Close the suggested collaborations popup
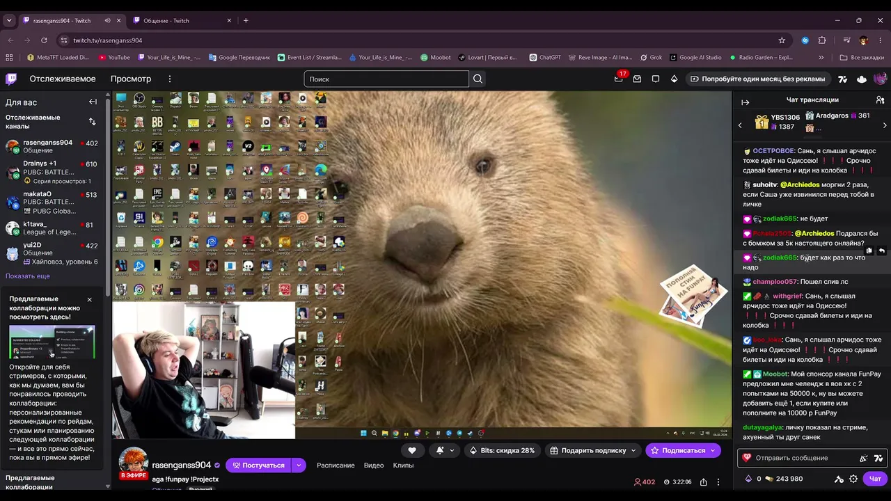 click(x=89, y=299)
